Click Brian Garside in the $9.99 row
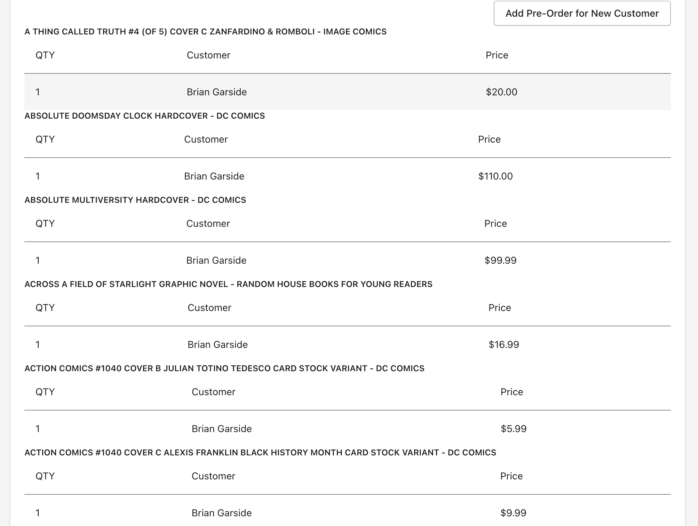Screen dimensions: 698x526 (222, 513)
